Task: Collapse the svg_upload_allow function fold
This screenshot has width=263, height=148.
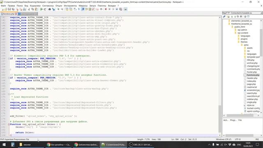Action: [9, 124]
